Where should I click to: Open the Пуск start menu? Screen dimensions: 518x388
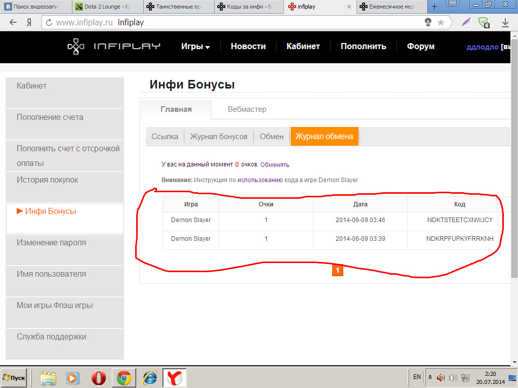pos(14,378)
